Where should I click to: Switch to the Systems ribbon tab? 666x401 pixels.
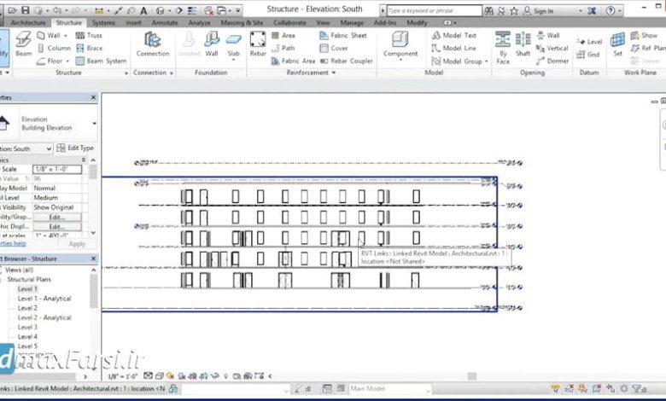coord(103,22)
